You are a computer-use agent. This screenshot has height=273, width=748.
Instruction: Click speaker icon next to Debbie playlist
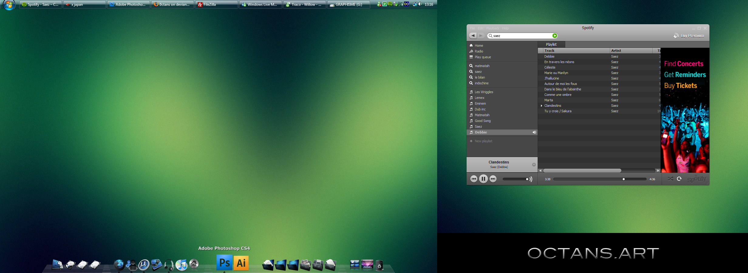pyautogui.click(x=534, y=132)
